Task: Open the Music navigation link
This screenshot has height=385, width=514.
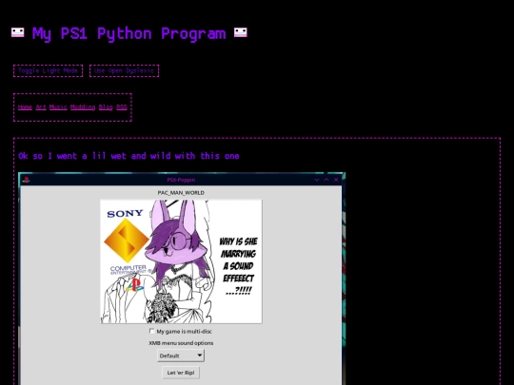Action: coord(58,107)
